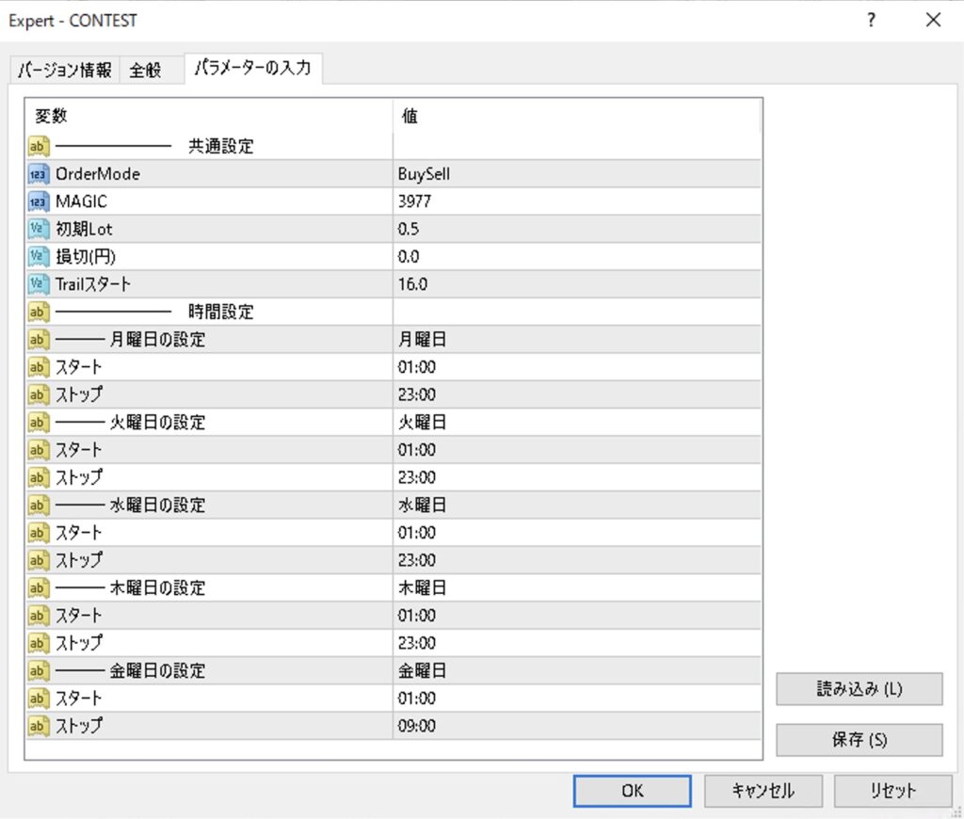Click the decimal icon beside Trailスタート
The height and width of the screenshot is (819, 964).
[x=39, y=283]
